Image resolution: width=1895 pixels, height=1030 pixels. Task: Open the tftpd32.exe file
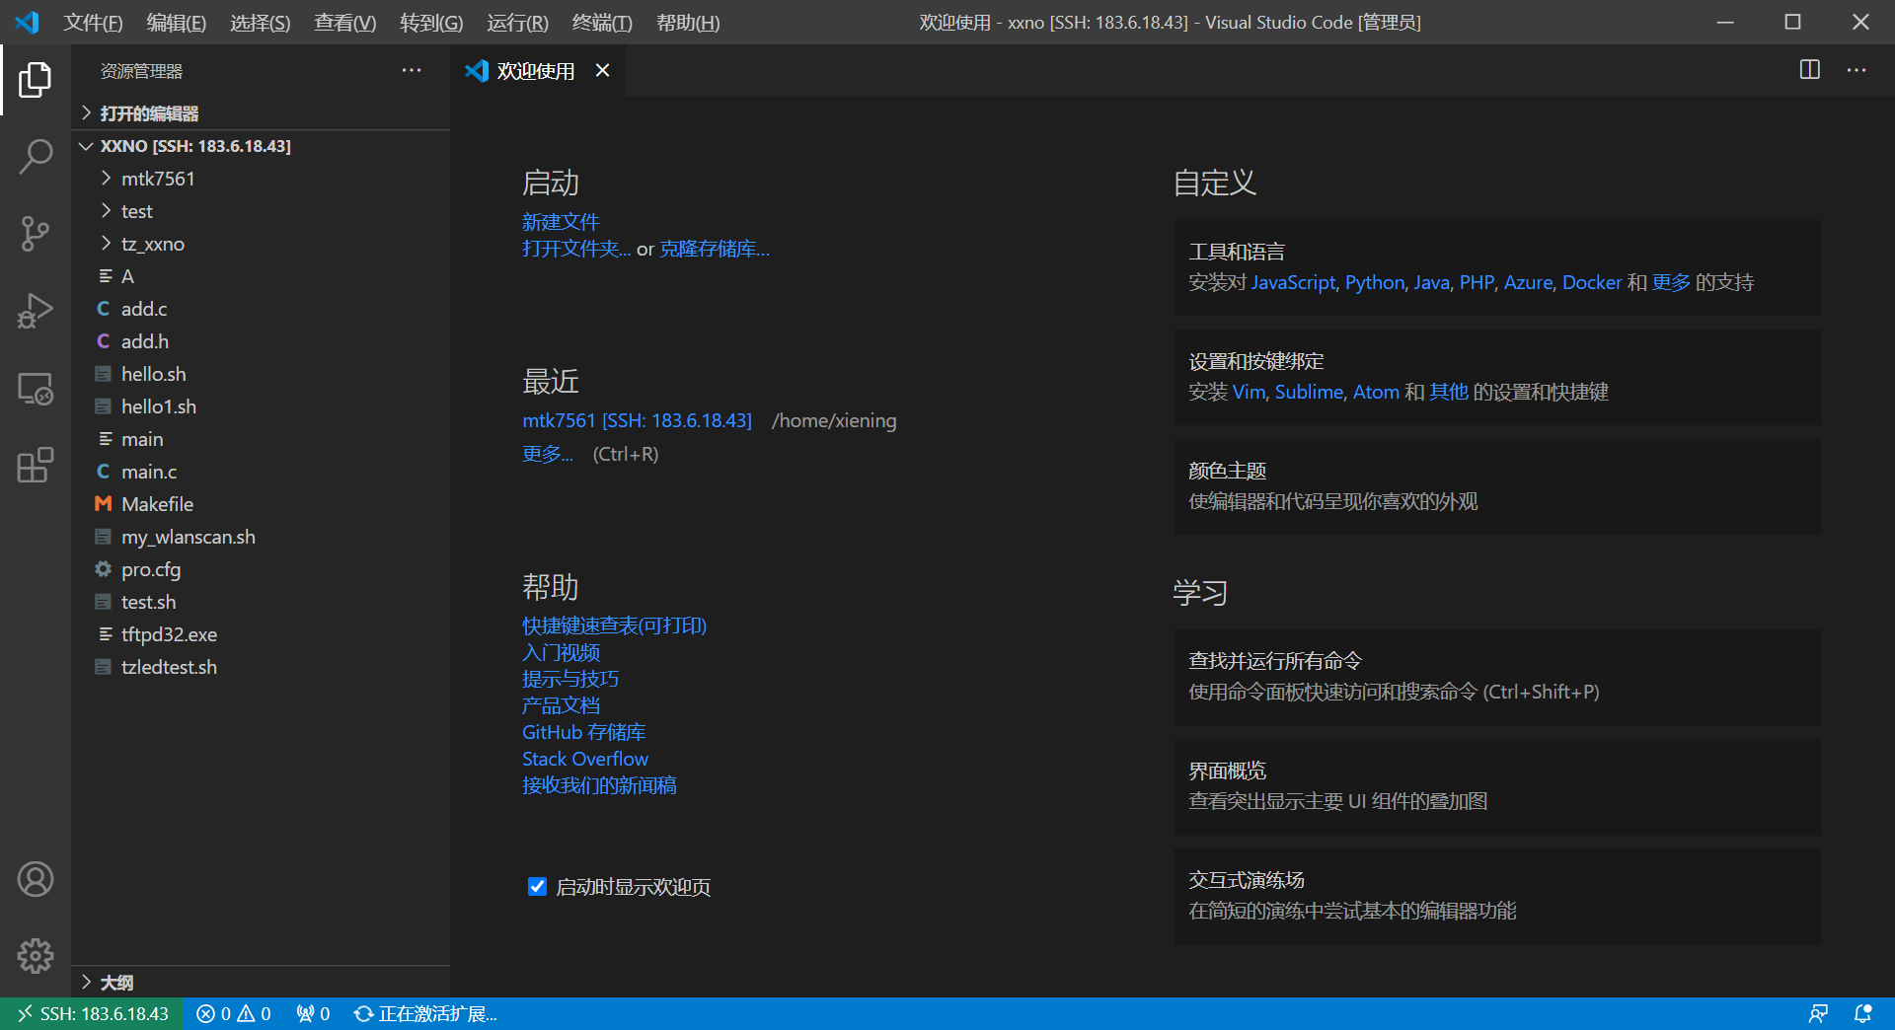coord(261,634)
